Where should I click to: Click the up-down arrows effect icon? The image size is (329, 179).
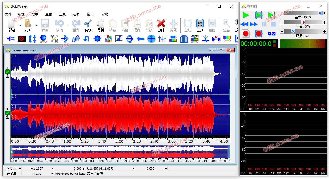coord(32,39)
